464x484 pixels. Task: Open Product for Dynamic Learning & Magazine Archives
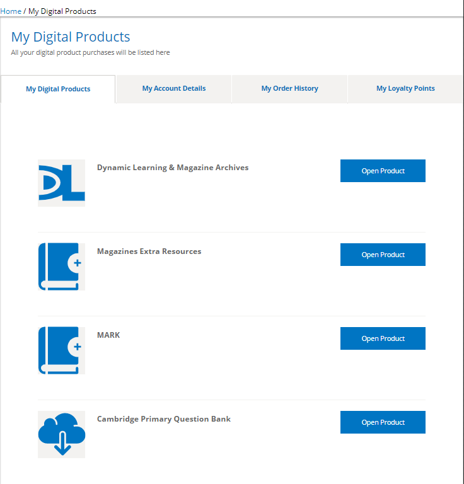pos(383,171)
